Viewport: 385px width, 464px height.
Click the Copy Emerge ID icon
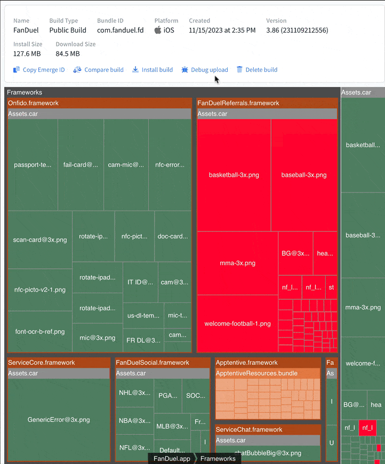(x=17, y=70)
